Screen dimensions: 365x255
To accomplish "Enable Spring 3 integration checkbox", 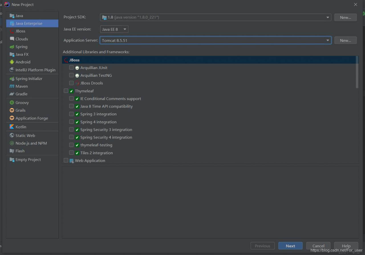I will (71, 114).
